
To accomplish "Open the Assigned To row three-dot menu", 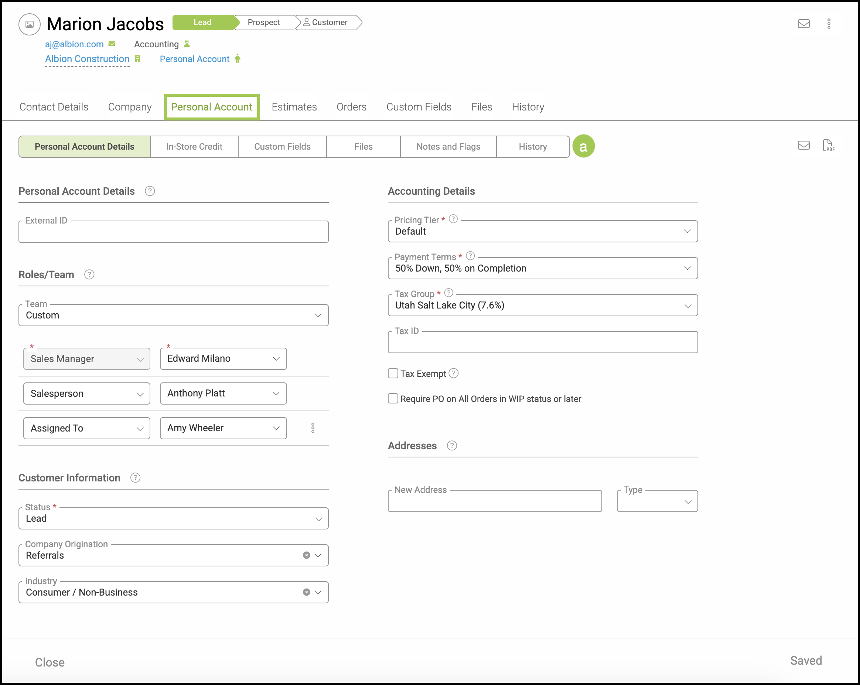I will (x=313, y=428).
